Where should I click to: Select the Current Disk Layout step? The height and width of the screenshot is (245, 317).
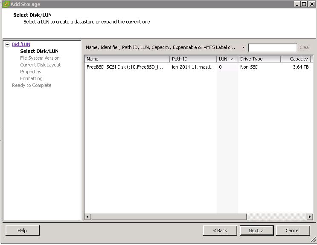[41, 65]
